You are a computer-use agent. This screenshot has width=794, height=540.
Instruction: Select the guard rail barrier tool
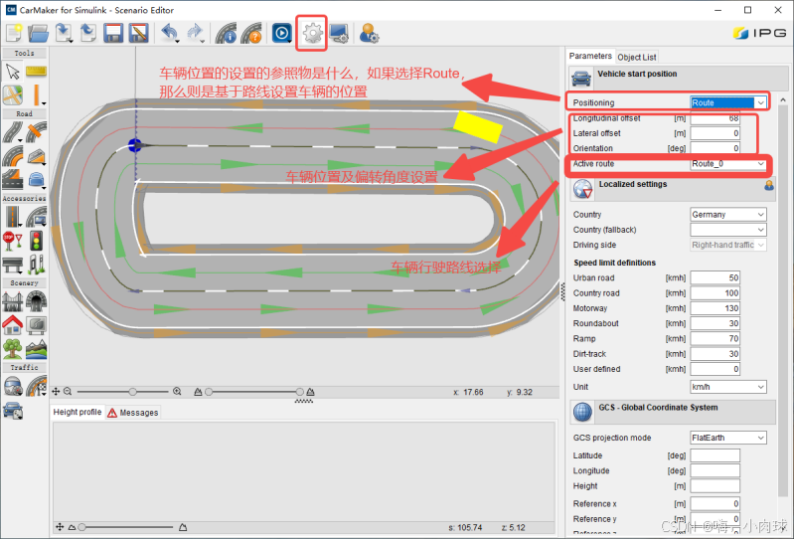click(x=13, y=265)
